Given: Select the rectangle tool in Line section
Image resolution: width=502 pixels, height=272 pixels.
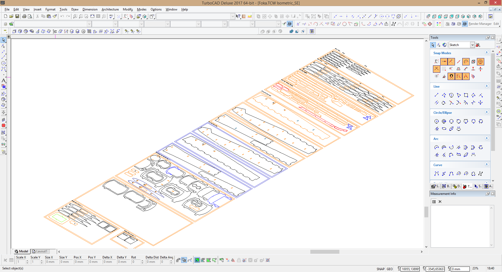Looking at the screenshot, I should pyautogui.click(x=466, y=95).
